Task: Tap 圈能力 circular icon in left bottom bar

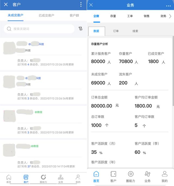Action: [x=43, y=177]
